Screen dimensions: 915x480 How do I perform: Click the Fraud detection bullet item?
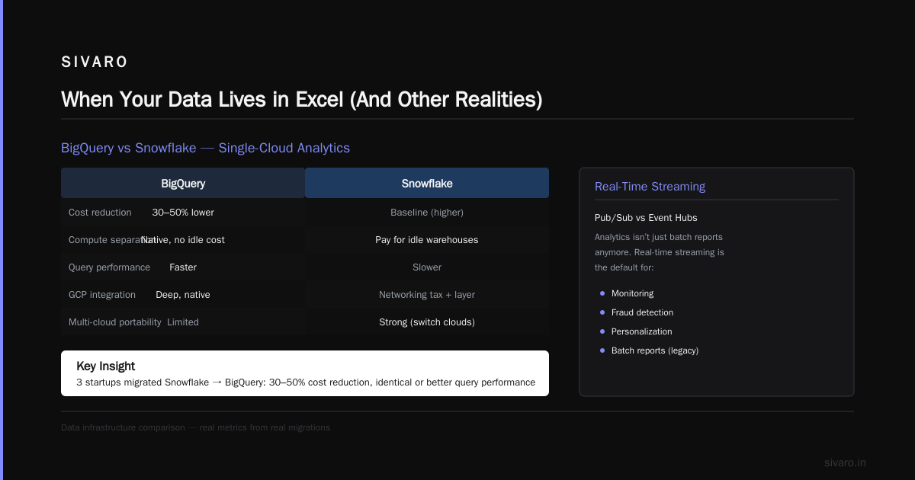tap(642, 312)
